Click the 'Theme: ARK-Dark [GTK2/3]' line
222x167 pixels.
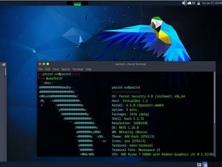(133, 137)
